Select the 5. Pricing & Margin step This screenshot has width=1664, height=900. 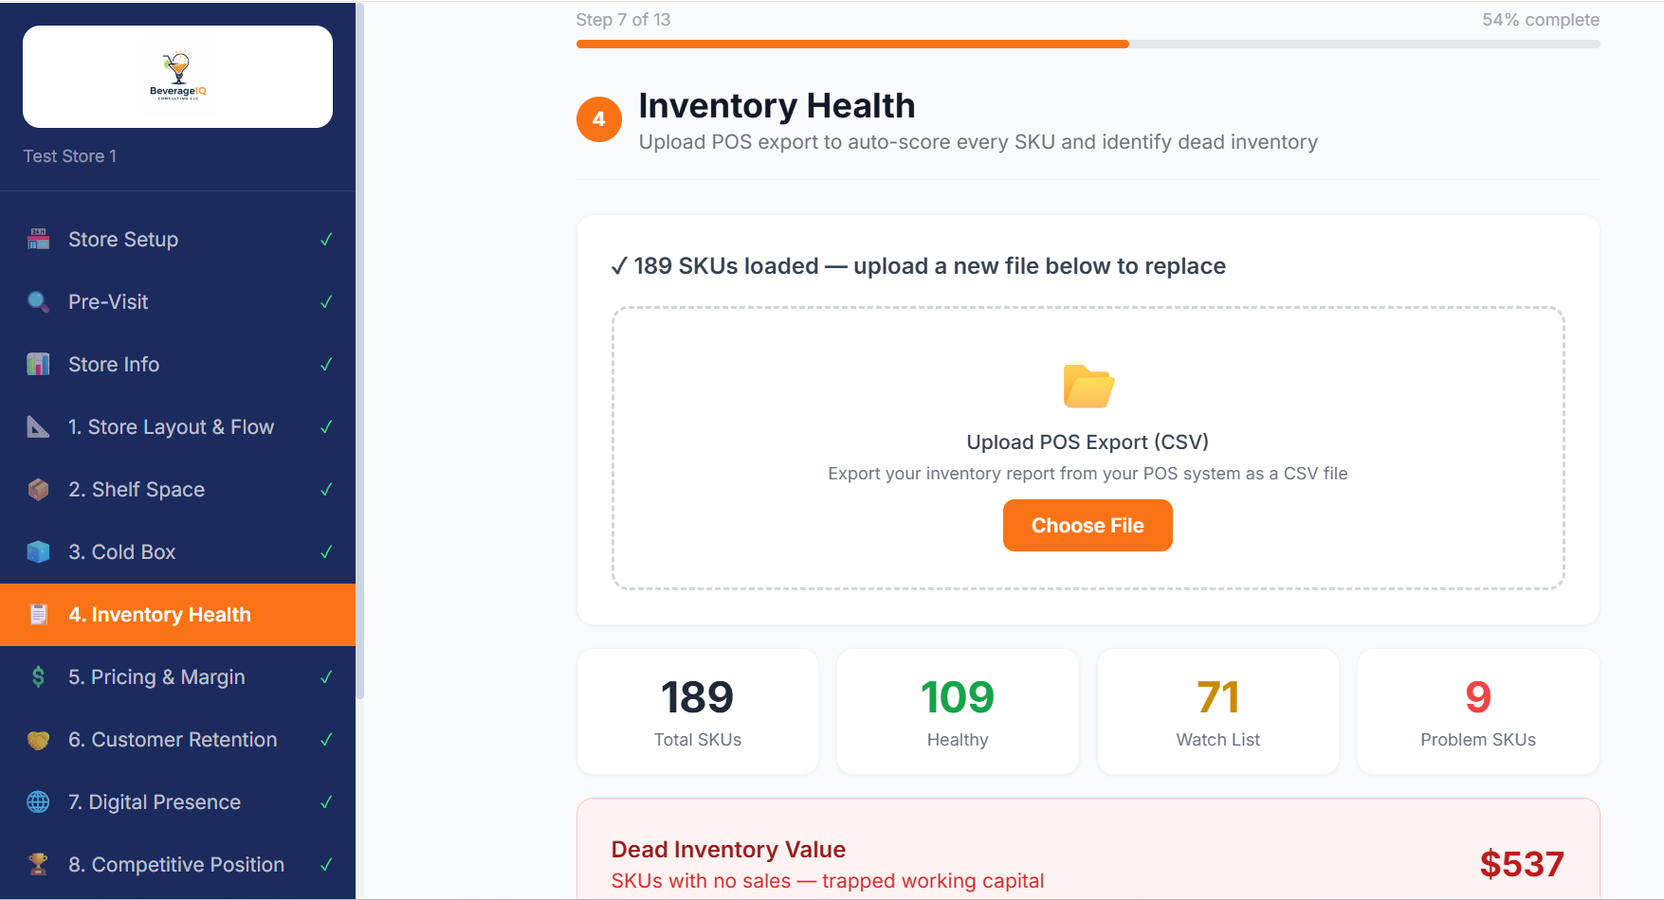tap(158, 676)
